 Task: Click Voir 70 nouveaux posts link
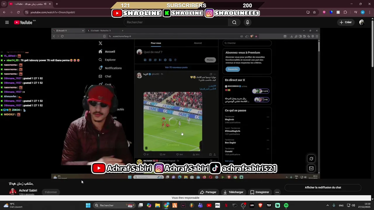coord(176,67)
